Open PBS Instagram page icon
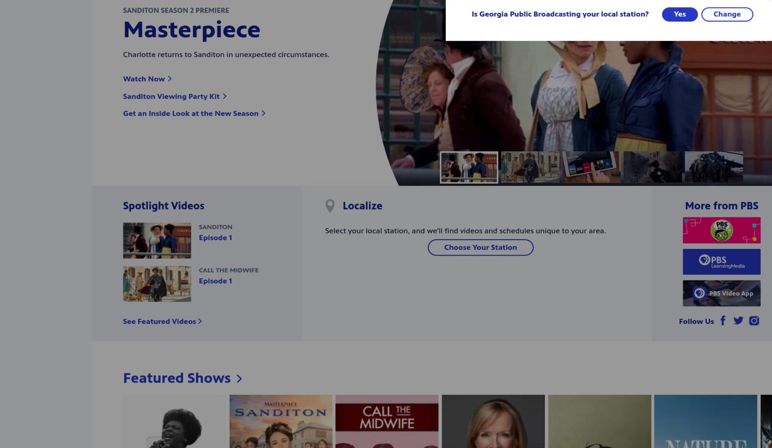Screen dimensions: 772x448 [x=754, y=321]
